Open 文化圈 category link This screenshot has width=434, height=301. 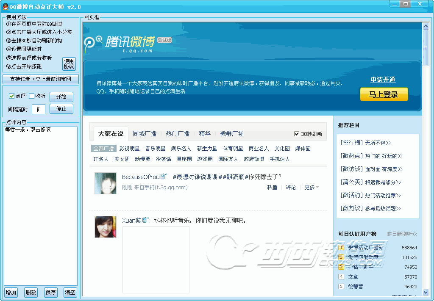[x=282, y=149]
